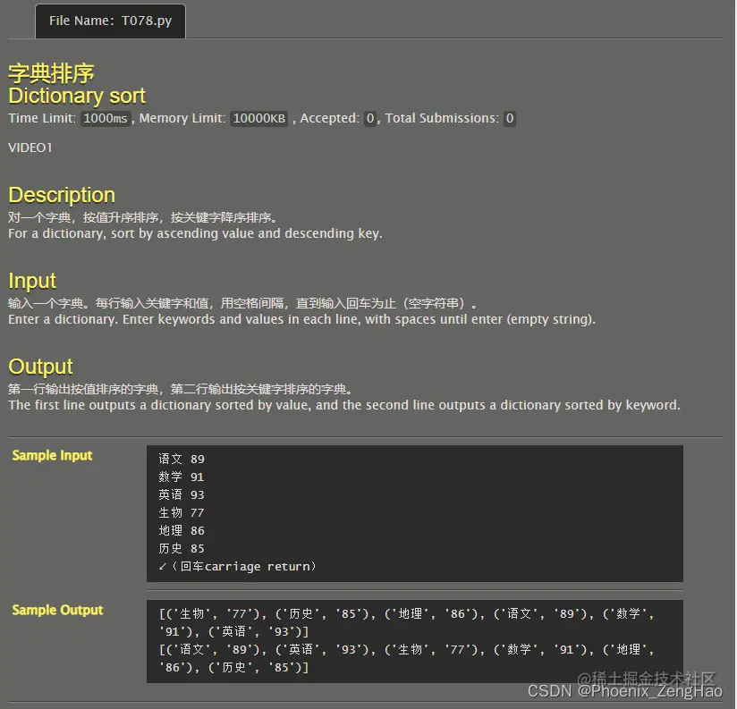Click the output line ending '86'), ('历史', '85')]
Image resolution: width=737 pixels, height=709 pixels.
tap(233, 668)
